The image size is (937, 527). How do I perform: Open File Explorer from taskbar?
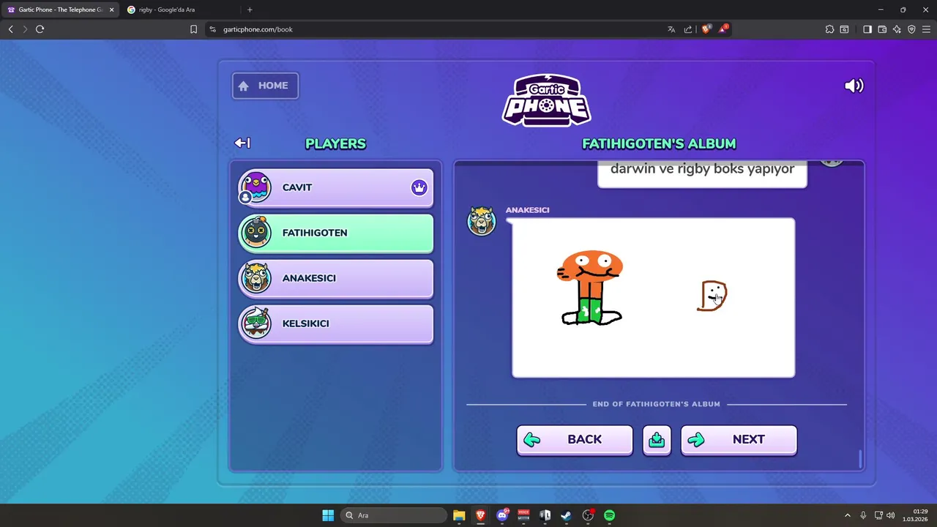tap(459, 515)
